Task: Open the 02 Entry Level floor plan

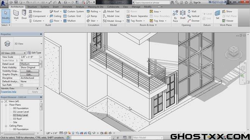Action: point(20,115)
